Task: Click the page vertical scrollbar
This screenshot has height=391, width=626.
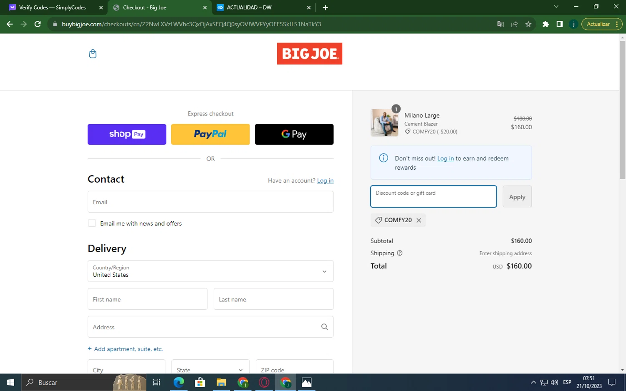Action: (x=622, y=110)
